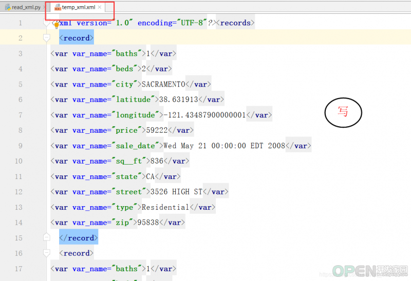Click the "baths" attribute value on line 17
Screen dimensions: 411x281
tap(127, 269)
